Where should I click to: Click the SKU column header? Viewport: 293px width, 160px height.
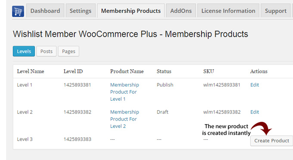[209, 71]
